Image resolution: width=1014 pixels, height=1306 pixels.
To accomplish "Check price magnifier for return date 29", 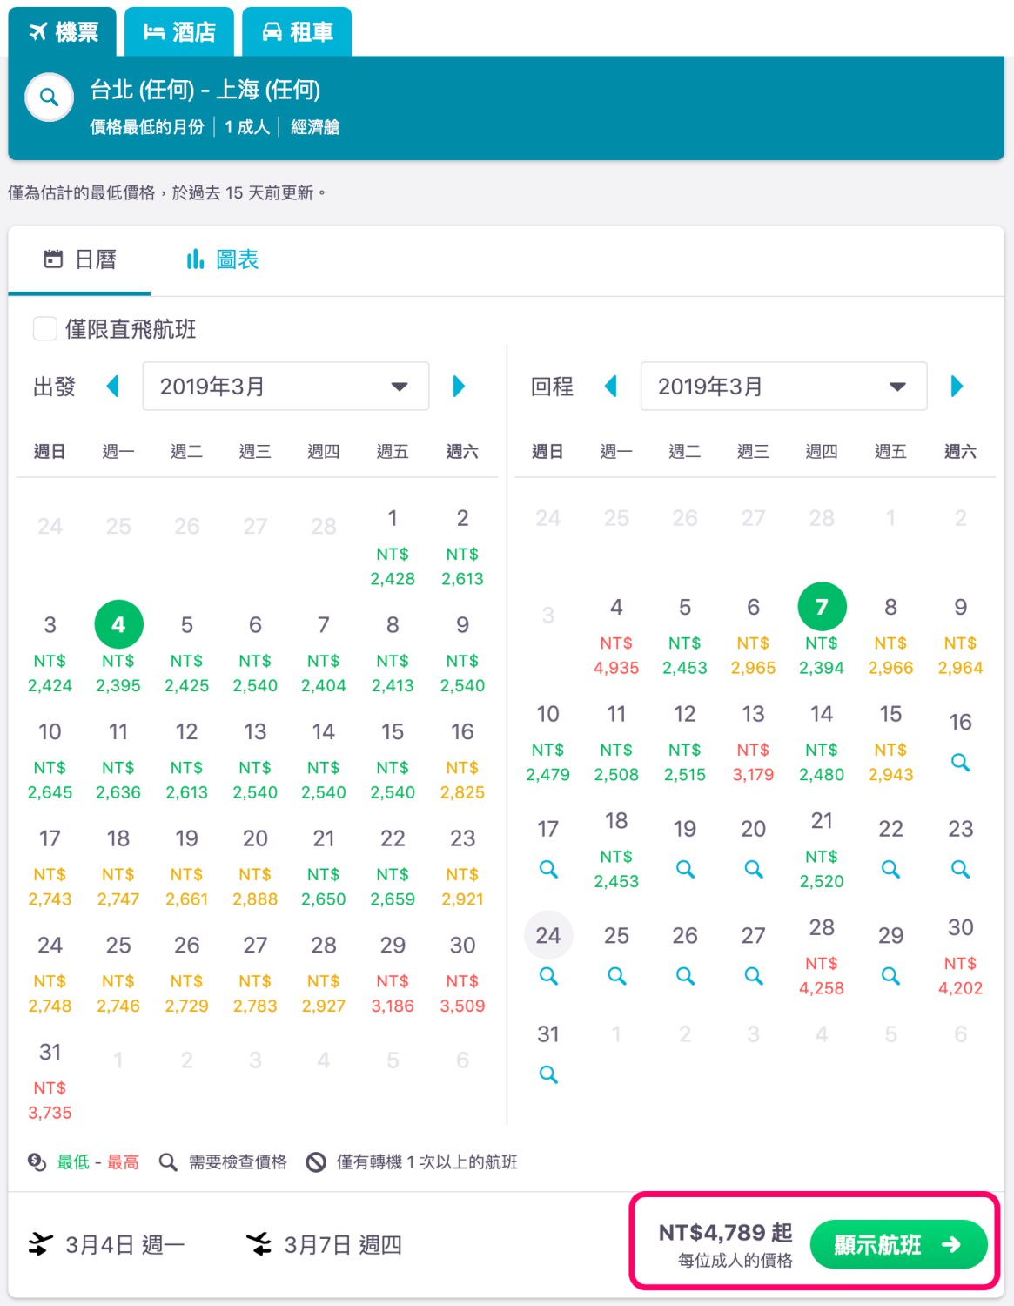I will (890, 976).
